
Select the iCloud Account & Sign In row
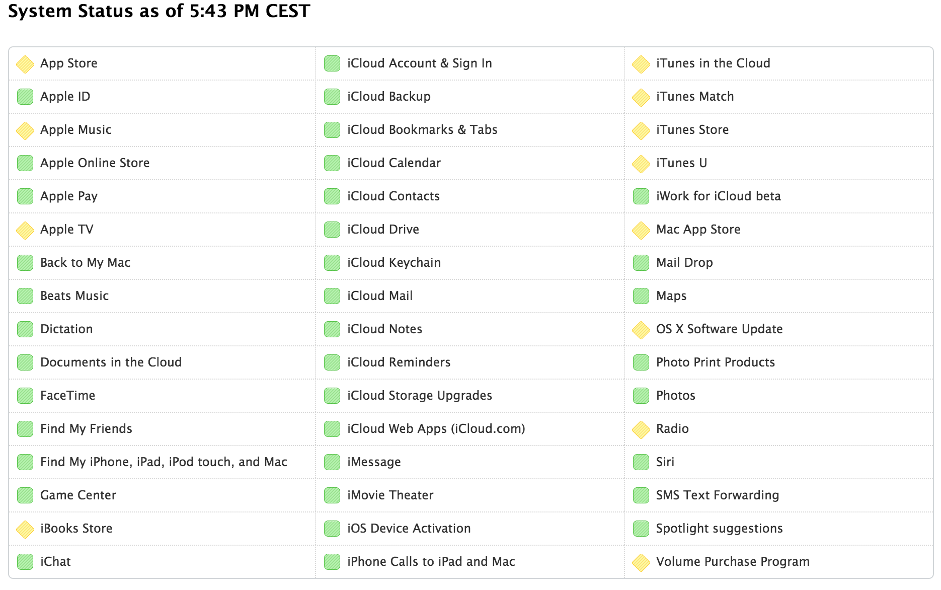click(419, 63)
